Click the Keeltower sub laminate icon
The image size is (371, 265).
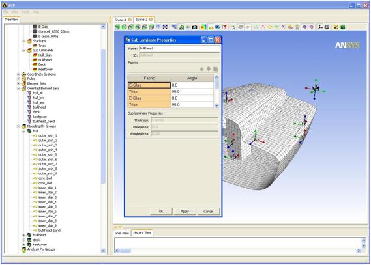click(x=35, y=70)
